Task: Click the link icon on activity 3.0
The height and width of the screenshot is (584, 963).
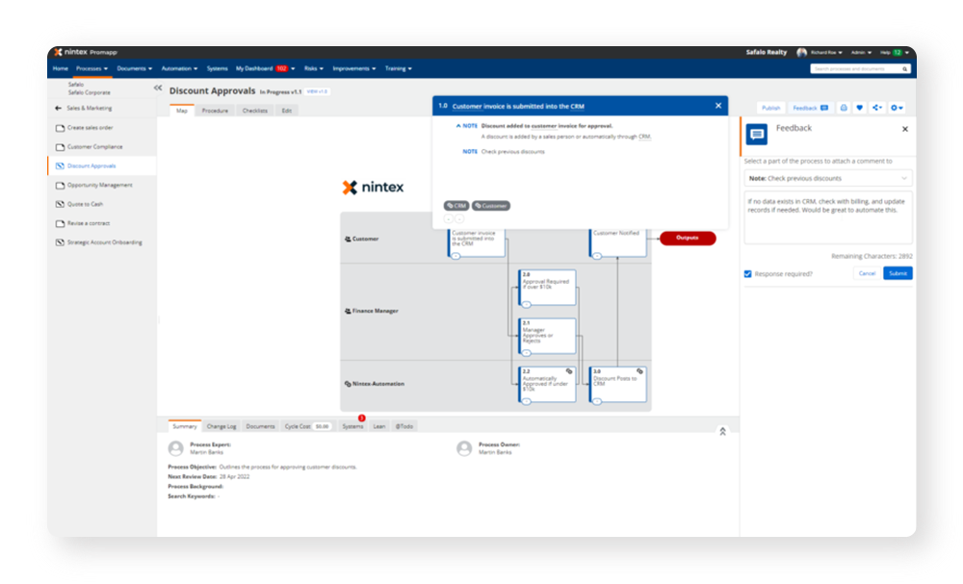Action: click(639, 371)
